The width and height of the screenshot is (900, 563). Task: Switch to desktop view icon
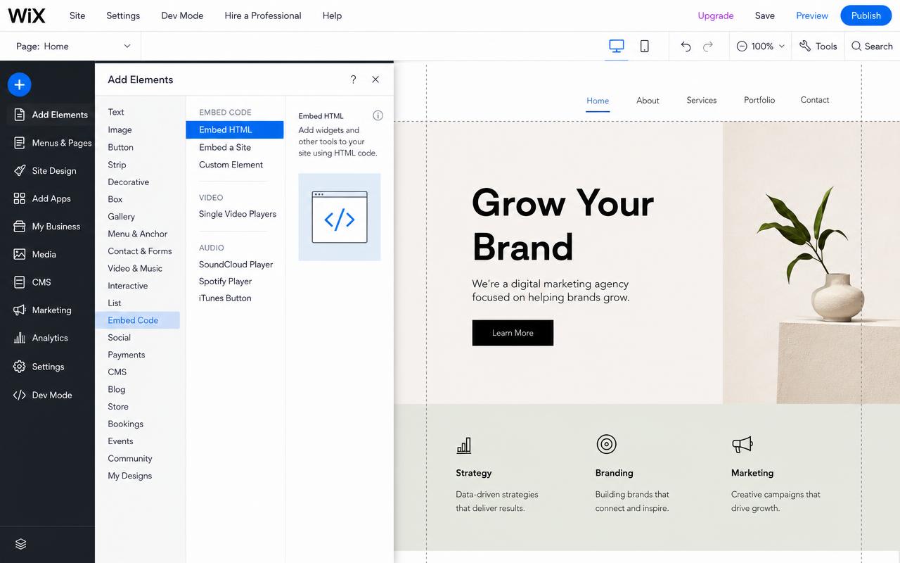[x=617, y=46]
